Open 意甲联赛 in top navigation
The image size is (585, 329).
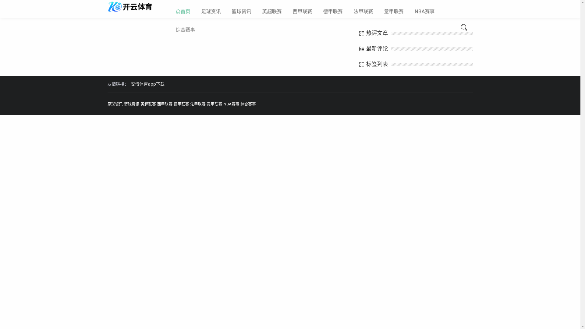tap(394, 12)
